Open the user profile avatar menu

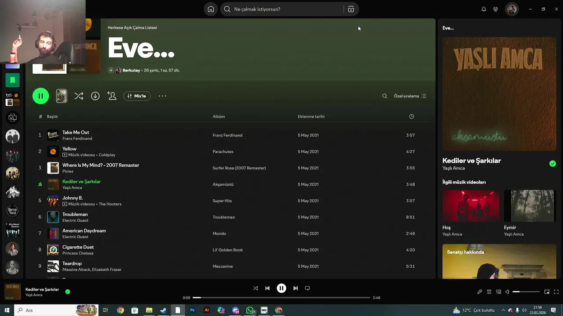point(512,9)
